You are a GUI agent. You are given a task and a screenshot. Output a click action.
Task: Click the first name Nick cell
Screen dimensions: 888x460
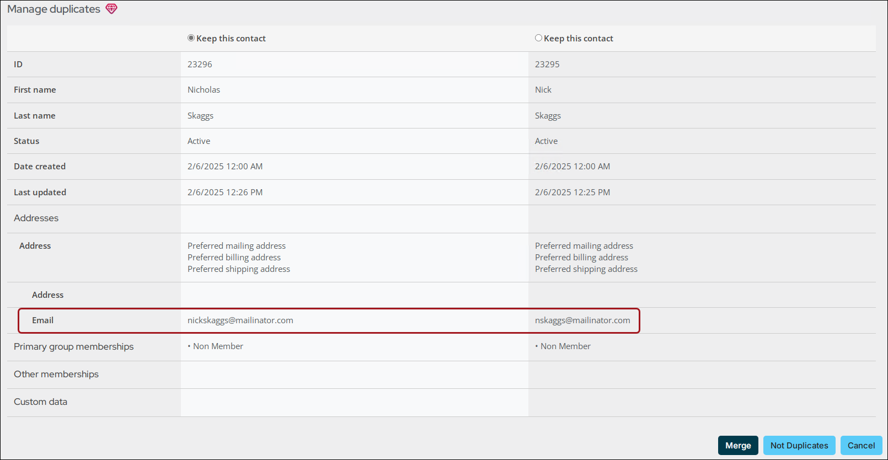click(x=543, y=90)
